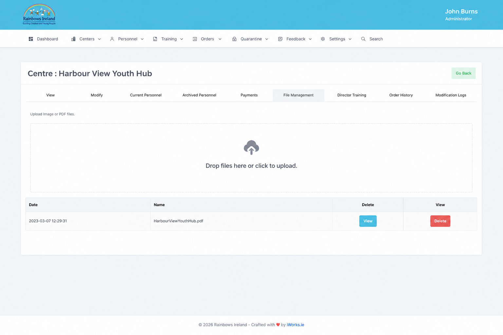This screenshot has width=503, height=335.
Task: Click the Settings gear icon
Action: coord(323,39)
